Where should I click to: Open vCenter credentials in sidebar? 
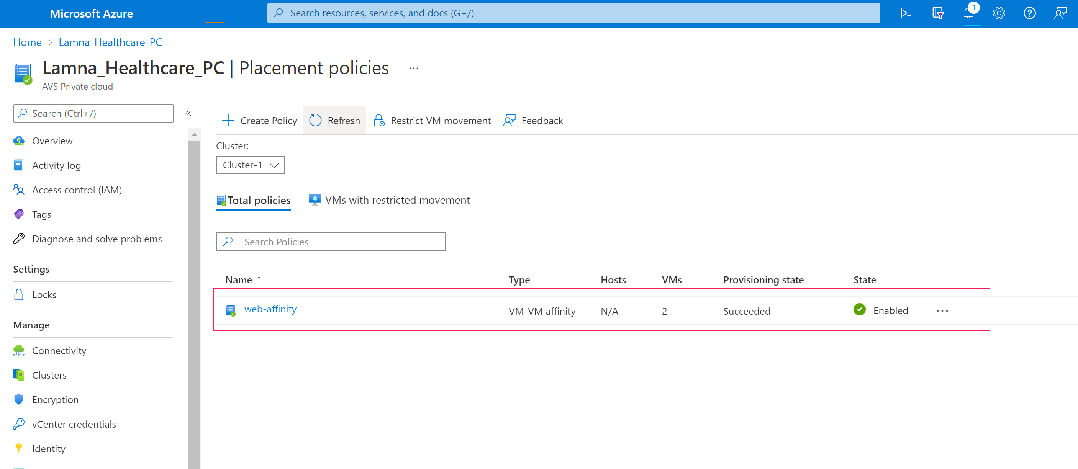pos(74,424)
